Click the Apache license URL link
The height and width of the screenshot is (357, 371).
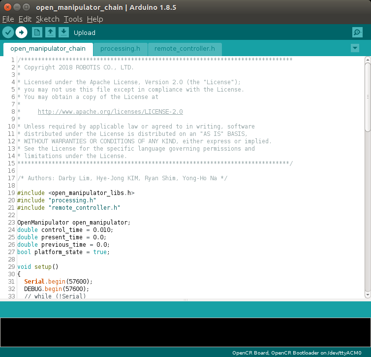110,112
